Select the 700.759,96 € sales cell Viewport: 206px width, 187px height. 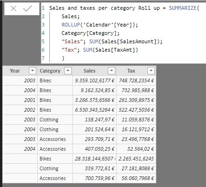(94, 178)
